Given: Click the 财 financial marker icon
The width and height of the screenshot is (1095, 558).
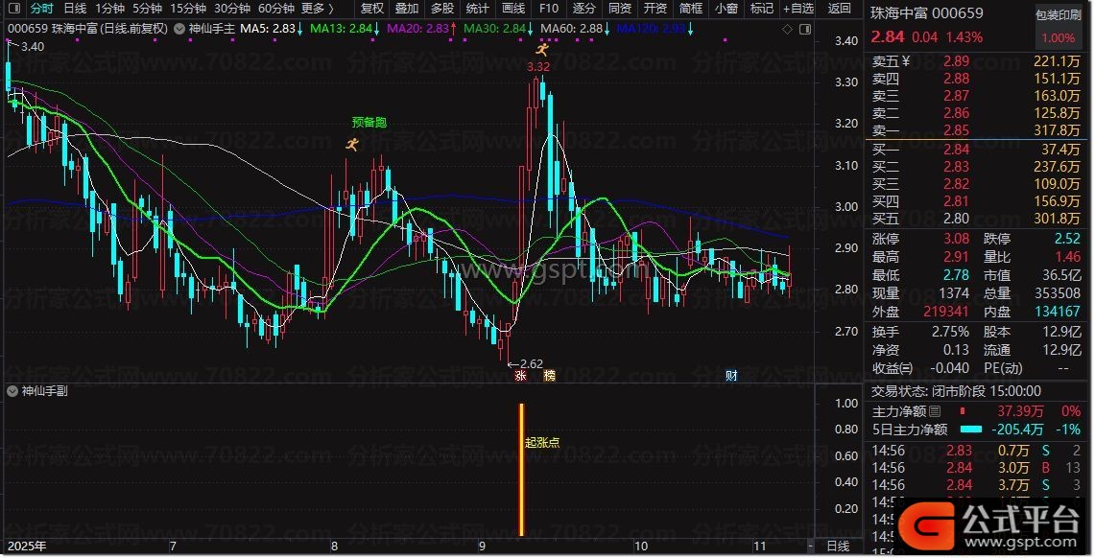Looking at the screenshot, I should [731, 376].
